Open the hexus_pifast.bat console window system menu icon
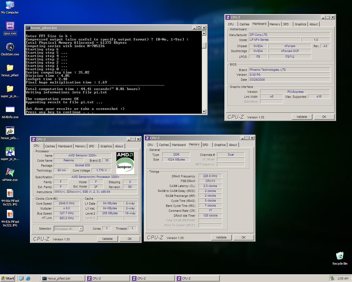Viewport: 352px width, 282px height. coord(28,28)
